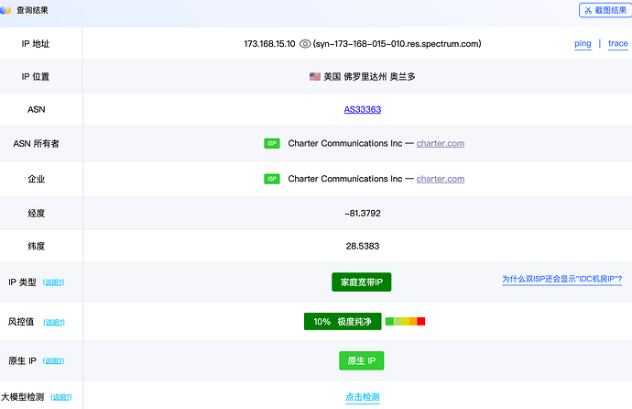Click the IP 位置 row label
The height and width of the screenshot is (409, 632).
(36, 76)
